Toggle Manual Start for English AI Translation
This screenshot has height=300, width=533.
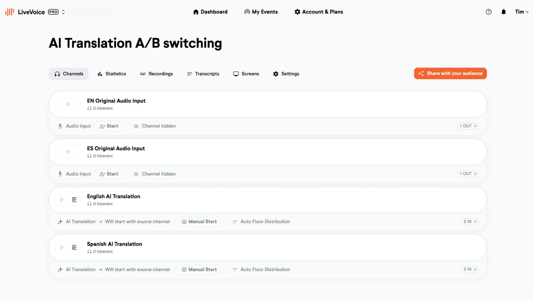click(199, 222)
